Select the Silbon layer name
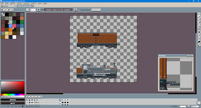 pyautogui.click(x=36, y=102)
